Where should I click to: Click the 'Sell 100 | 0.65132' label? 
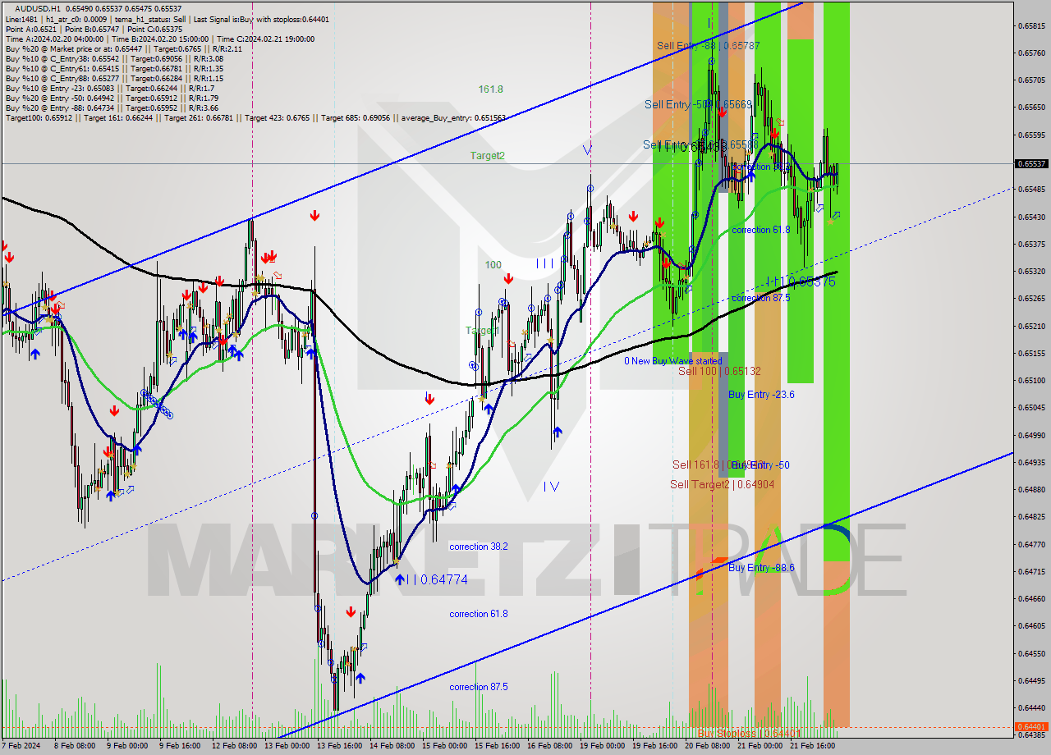(719, 371)
